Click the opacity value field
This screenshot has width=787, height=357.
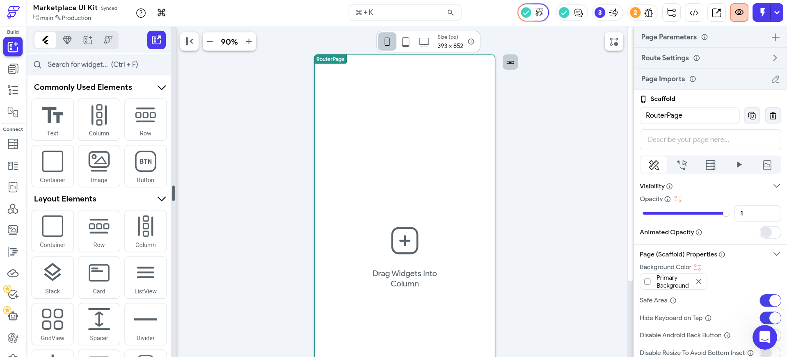pyautogui.click(x=757, y=213)
